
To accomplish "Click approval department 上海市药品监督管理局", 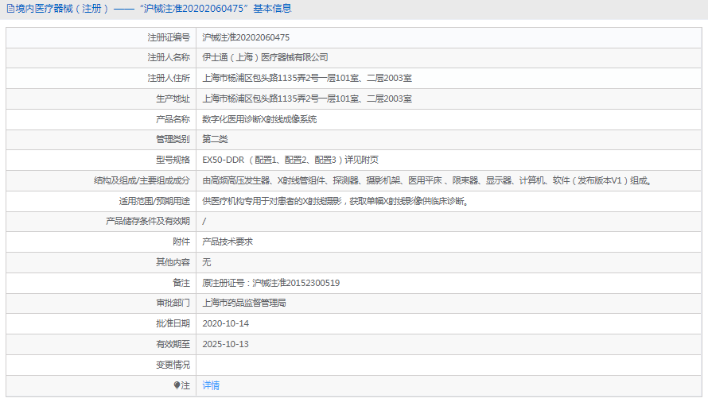I will [x=244, y=303].
